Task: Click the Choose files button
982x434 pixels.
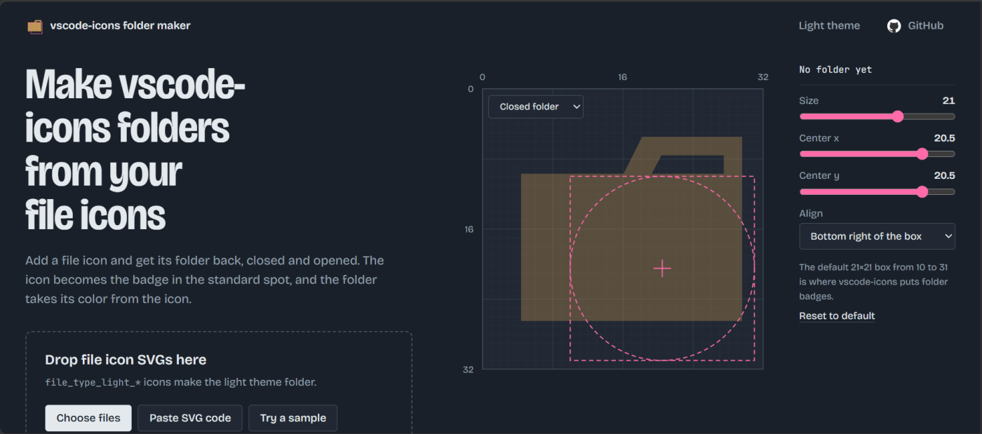Action: 88,418
